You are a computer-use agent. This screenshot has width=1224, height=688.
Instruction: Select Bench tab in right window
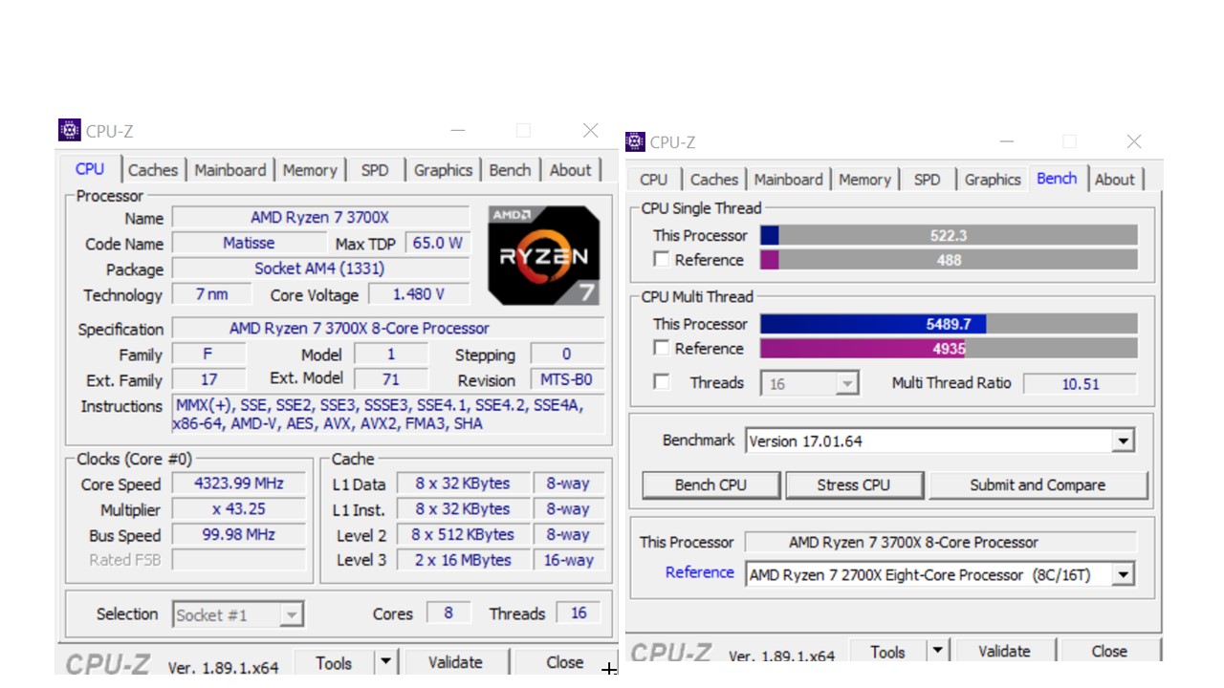(1057, 179)
